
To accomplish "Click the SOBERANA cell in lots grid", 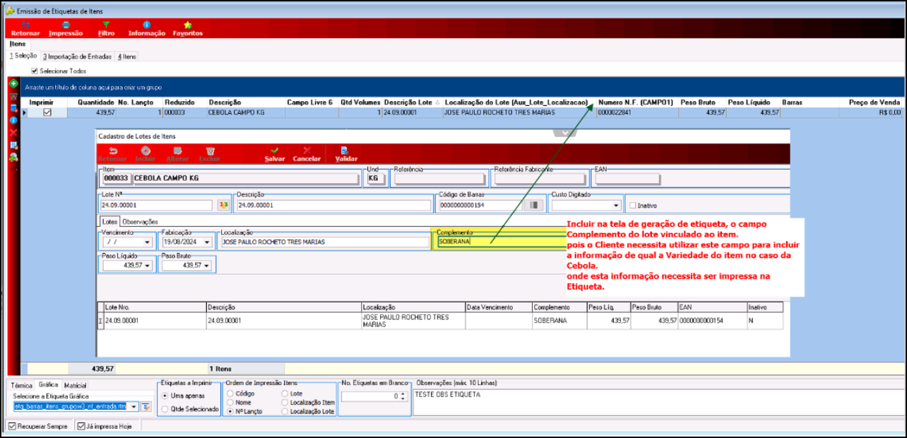I will (559, 321).
